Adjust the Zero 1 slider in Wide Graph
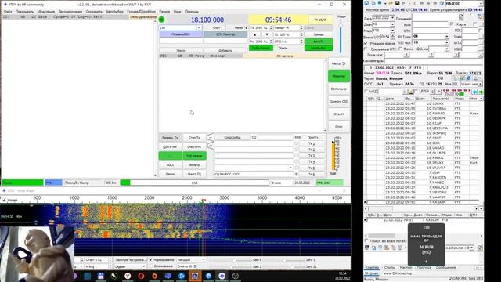Viewport: 501px width, 282px height. 283,260
